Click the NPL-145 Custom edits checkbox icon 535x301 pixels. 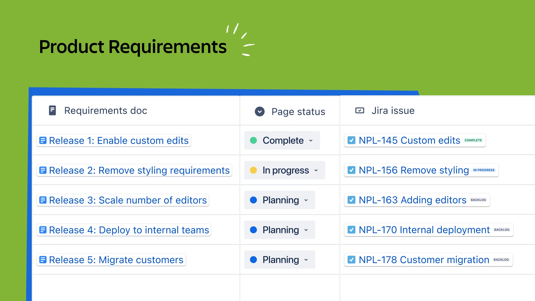pos(351,140)
